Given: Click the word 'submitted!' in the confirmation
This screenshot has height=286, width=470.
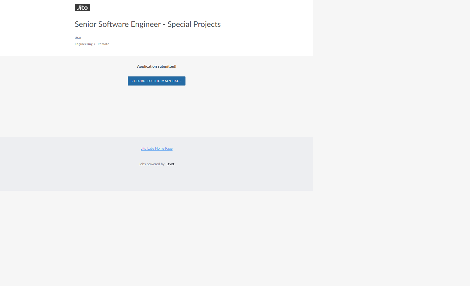Looking at the screenshot, I should coord(167,66).
